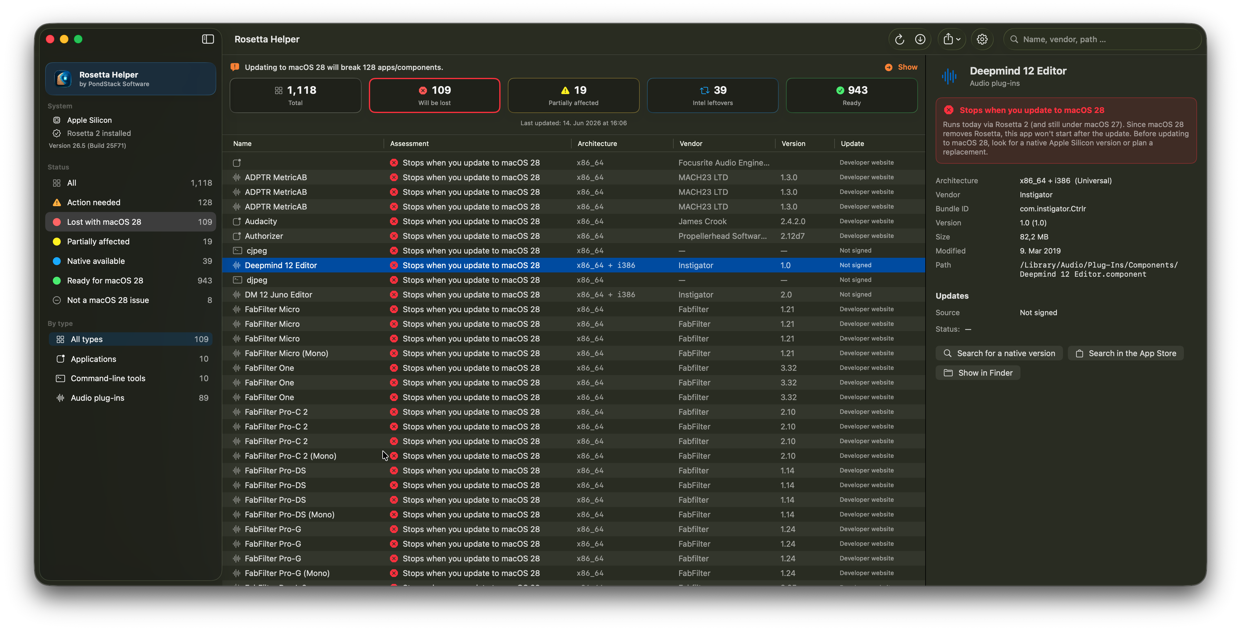The width and height of the screenshot is (1241, 631).
Task: Toggle the sidebar visibility icon
Action: [x=208, y=39]
